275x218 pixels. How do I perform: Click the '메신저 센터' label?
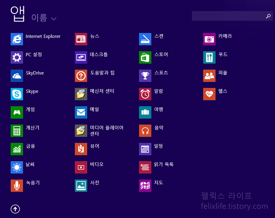102,91
